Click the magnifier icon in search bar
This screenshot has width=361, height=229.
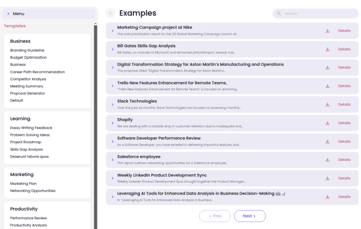[x=279, y=14]
